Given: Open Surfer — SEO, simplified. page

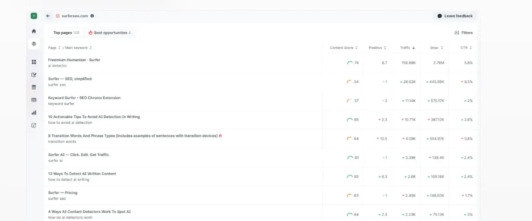Looking at the screenshot, I should (70, 79).
